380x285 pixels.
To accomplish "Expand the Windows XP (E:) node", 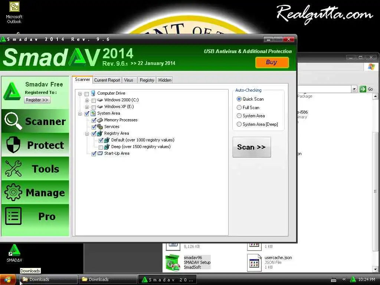I will (x=87, y=107).
